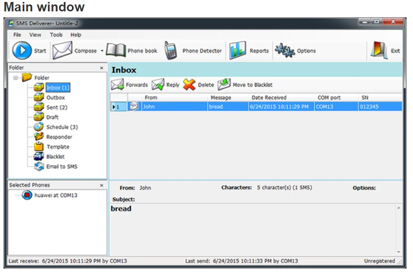Close the Selected Phones panel
The height and width of the screenshot is (272, 413).
tap(102, 185)
